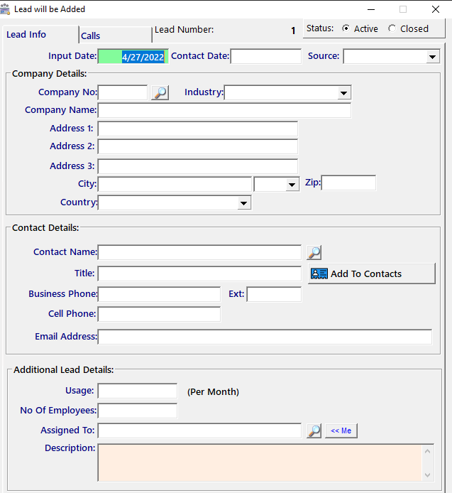Click the << Me button
Screen dimensions: 452x493
341,430
